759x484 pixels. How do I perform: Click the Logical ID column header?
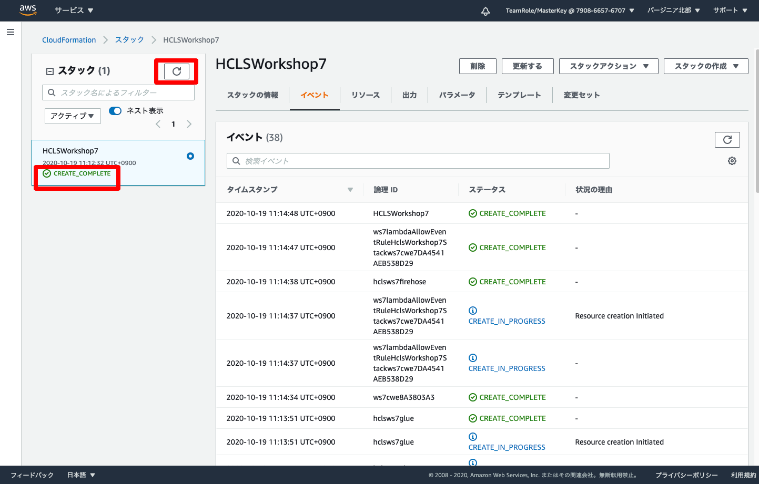(x=386, y=190)
